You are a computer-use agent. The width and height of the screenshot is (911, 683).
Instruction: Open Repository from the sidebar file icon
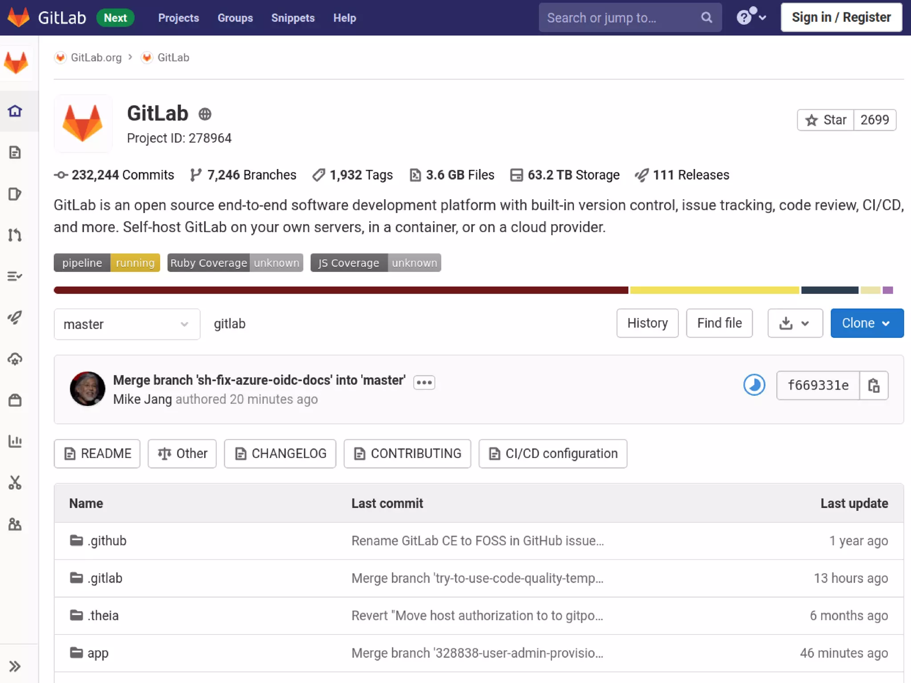pyautogui.click(x=15, y=153)
